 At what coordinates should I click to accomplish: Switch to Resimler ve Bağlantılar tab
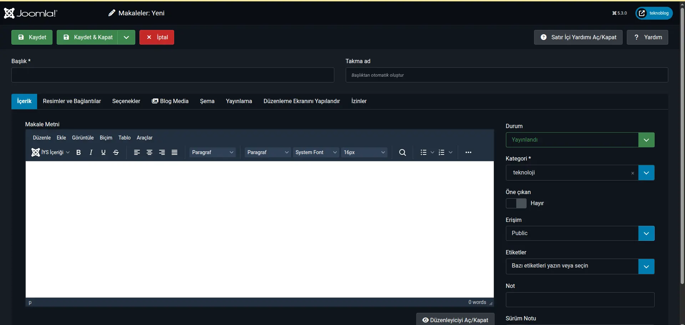72,101
